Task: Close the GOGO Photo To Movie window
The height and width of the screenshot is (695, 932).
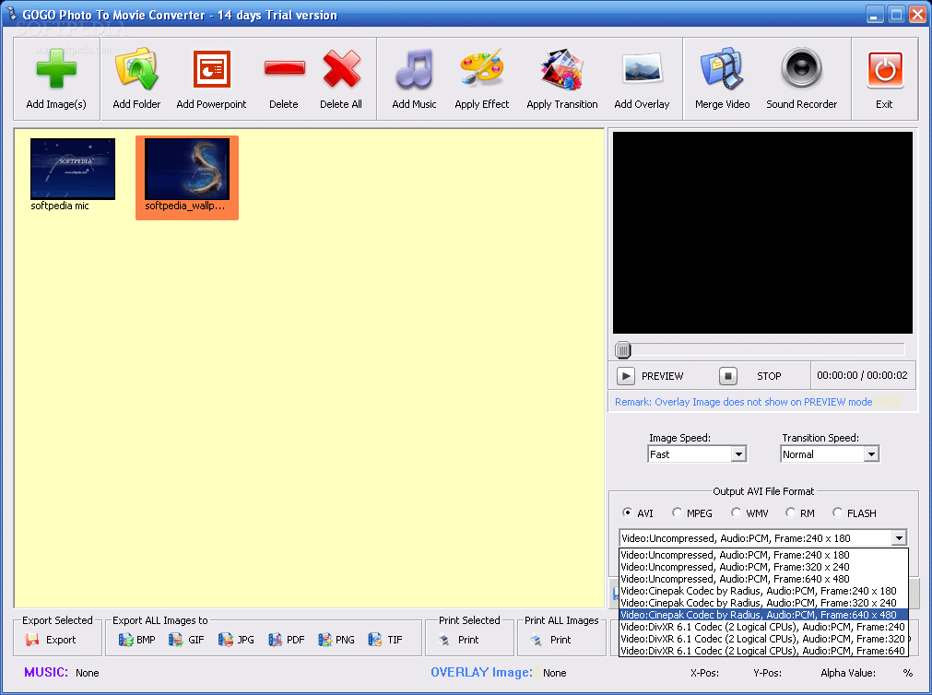Action: tap(917, 14)
